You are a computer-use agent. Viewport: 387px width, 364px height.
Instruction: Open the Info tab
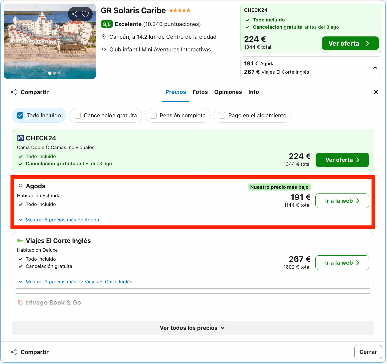point(254,92)
